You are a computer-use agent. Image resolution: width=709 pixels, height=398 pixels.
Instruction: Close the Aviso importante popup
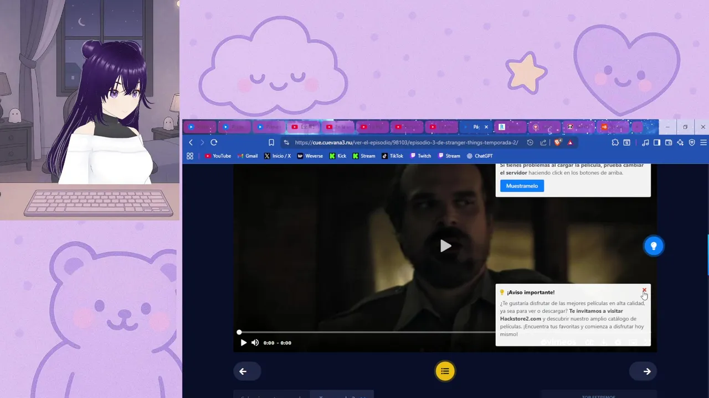644,290
